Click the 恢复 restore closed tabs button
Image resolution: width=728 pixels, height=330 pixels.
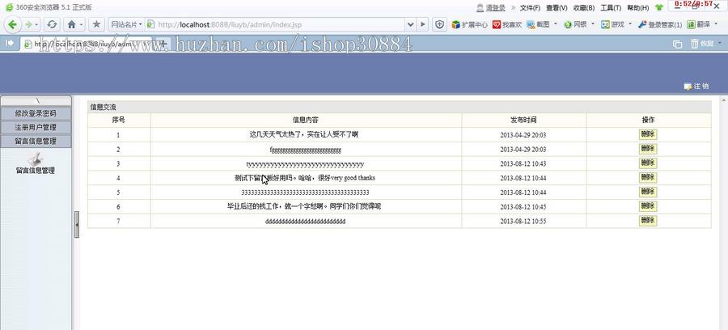[x=702, y=44]
